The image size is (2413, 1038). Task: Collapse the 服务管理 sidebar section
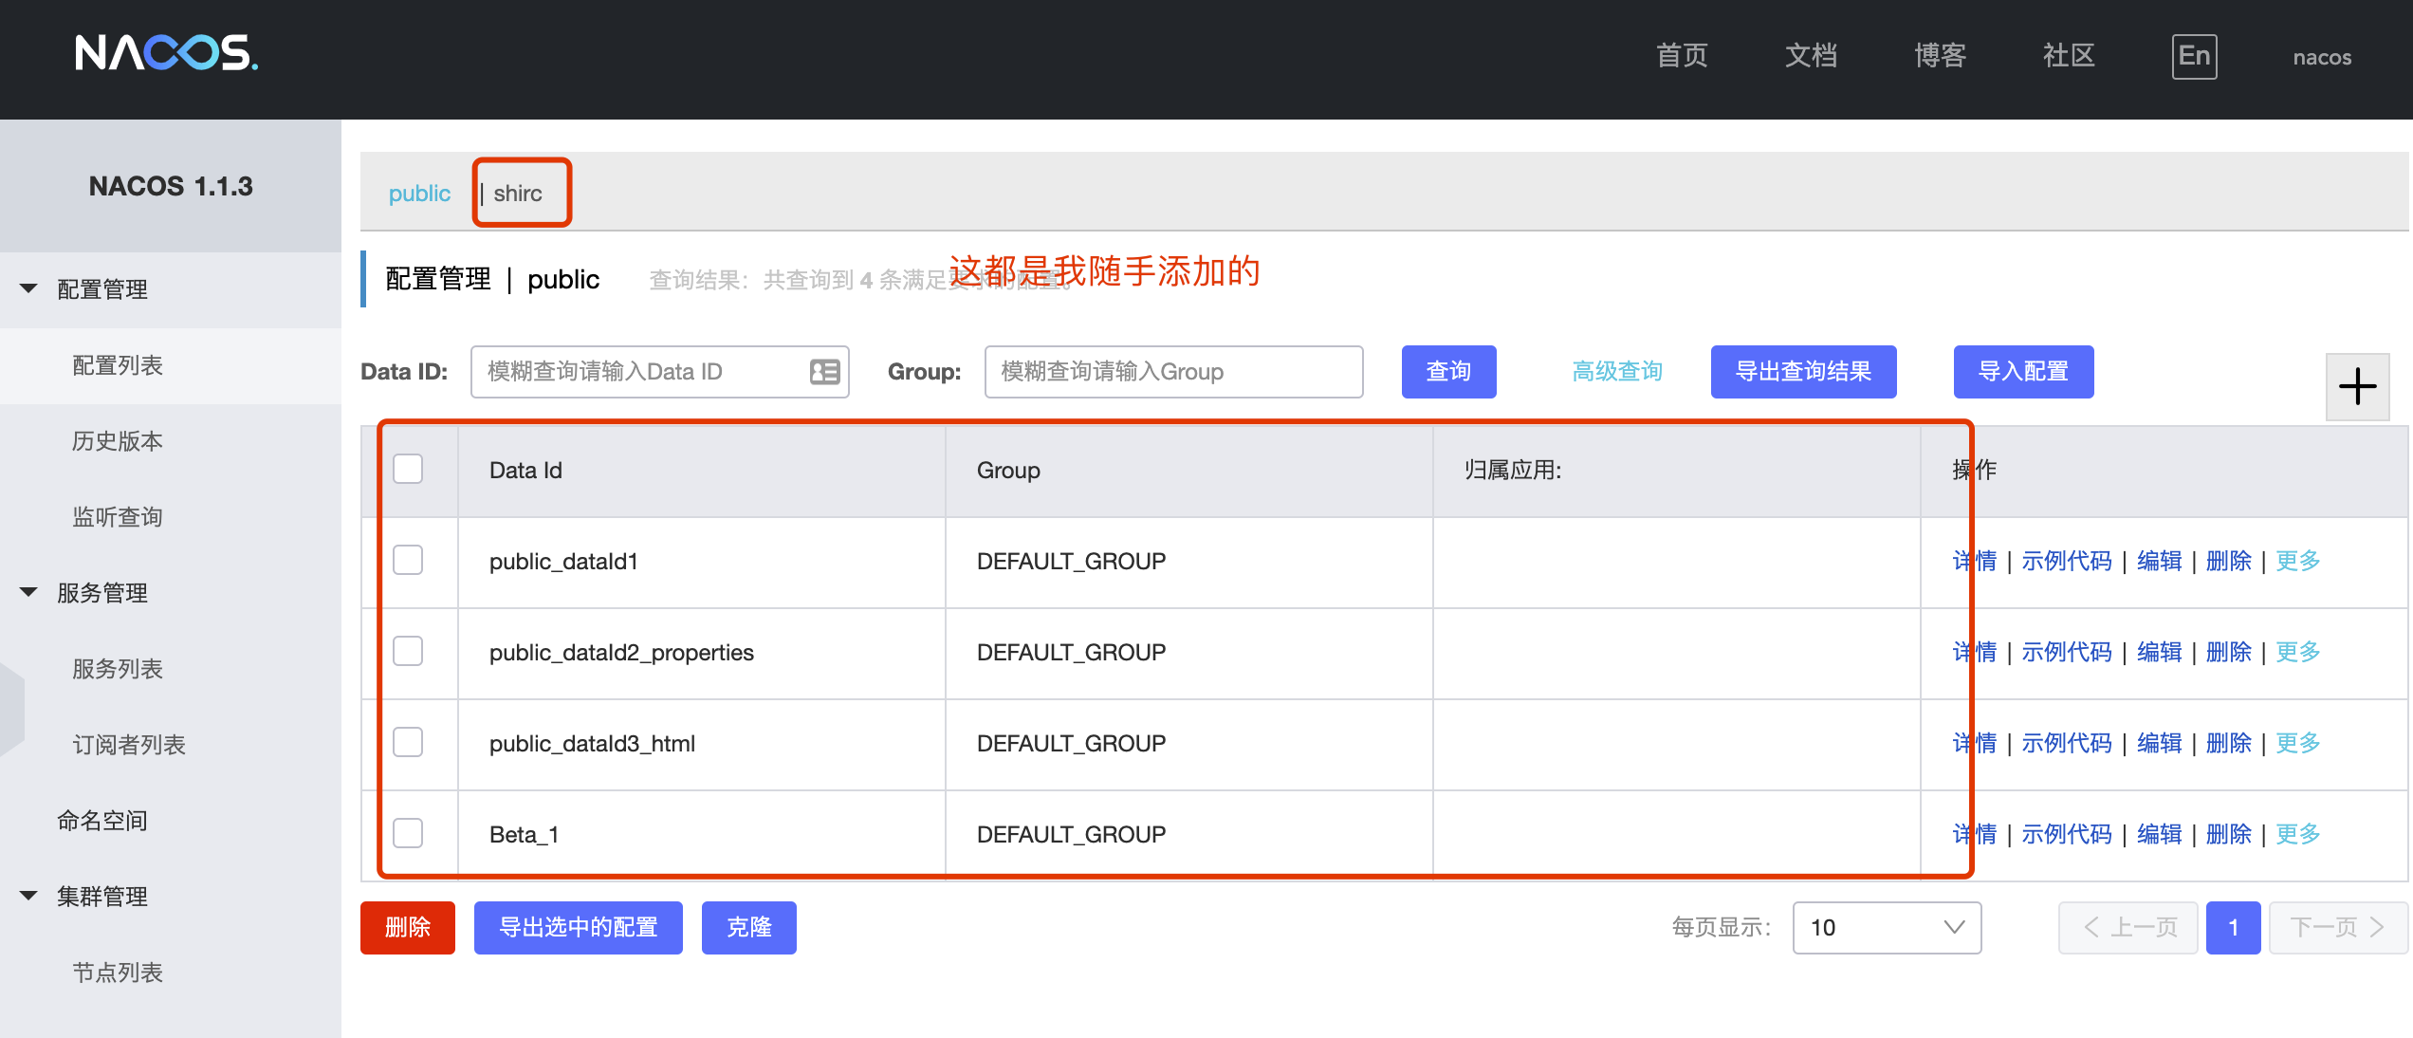tap(28, 592)
